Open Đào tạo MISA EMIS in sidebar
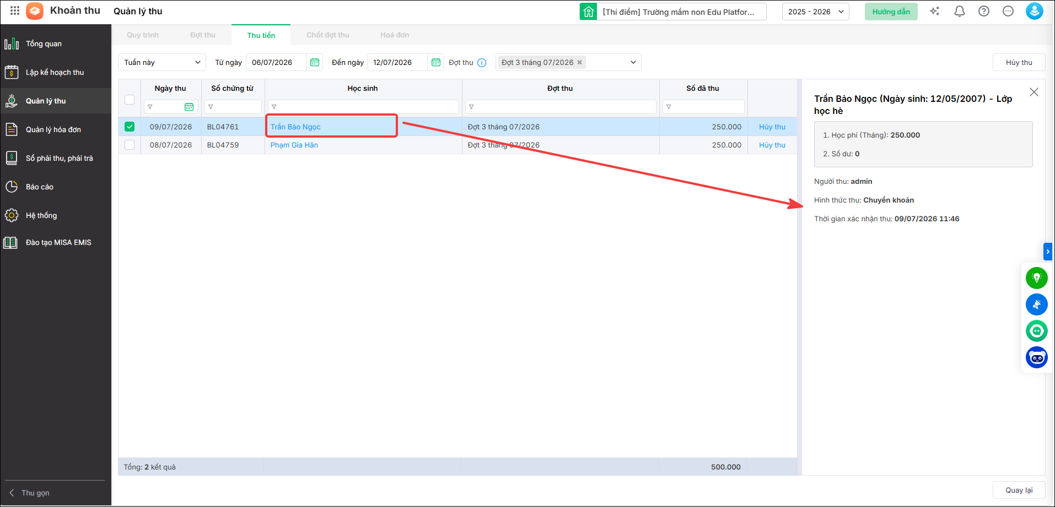1055x507 pixels. 56,242
